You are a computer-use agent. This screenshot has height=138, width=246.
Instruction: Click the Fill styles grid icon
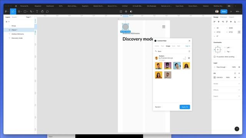pos(235,73)
